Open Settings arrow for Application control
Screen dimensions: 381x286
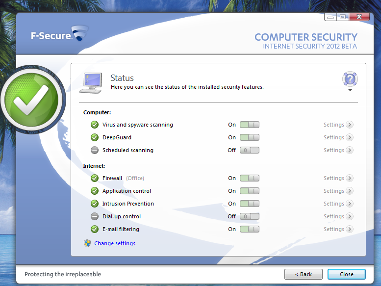(x=350, y=191)
